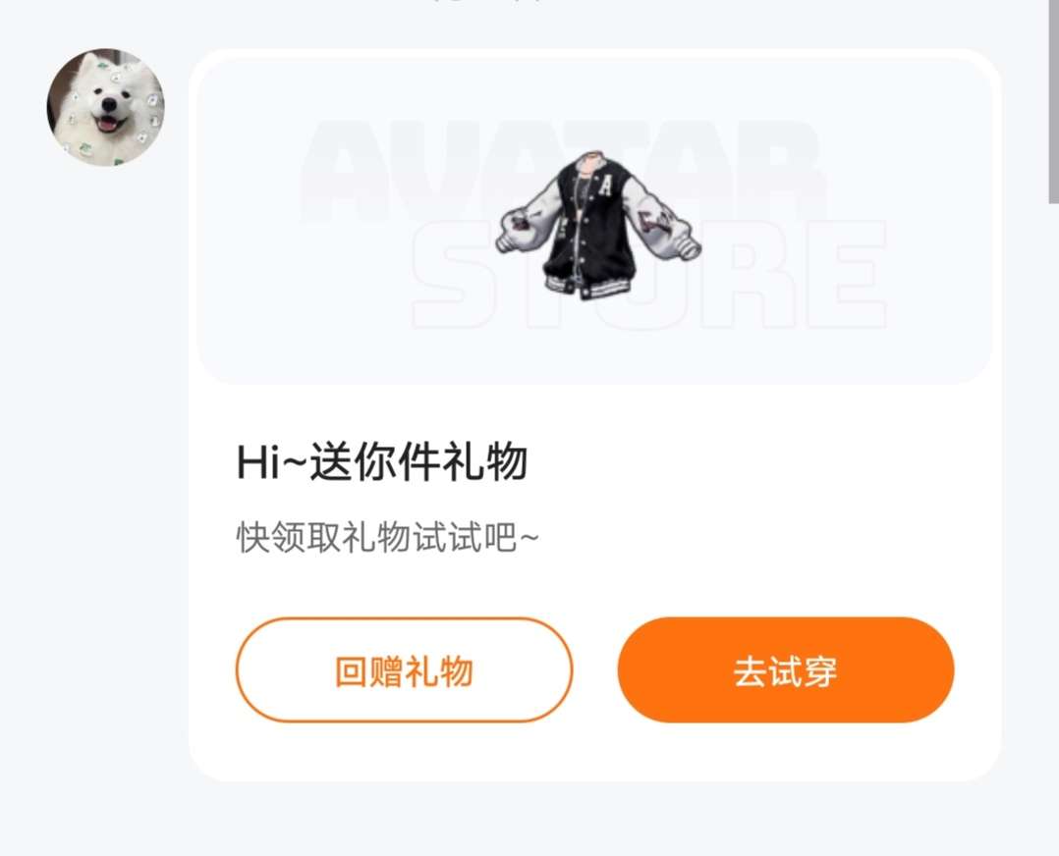Click the striped hem of the jacket

tap(587, 287)
